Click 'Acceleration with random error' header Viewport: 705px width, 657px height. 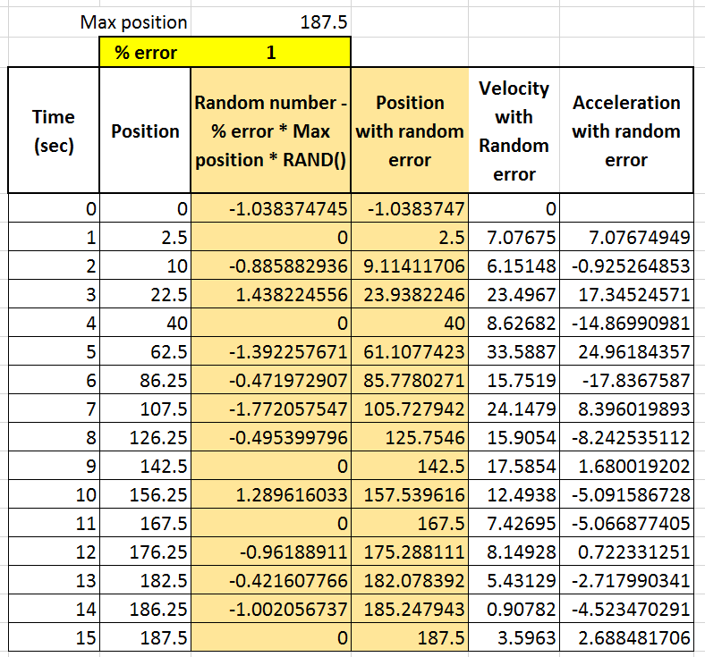click(626, 131)
